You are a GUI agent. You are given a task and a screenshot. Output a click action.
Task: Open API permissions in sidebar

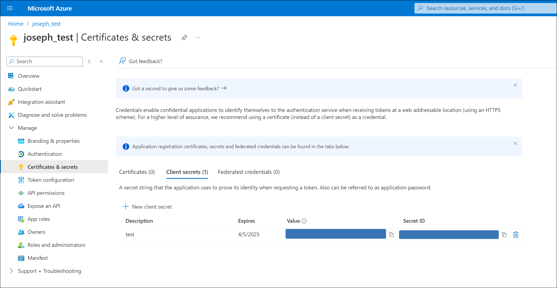click(46, 193)
